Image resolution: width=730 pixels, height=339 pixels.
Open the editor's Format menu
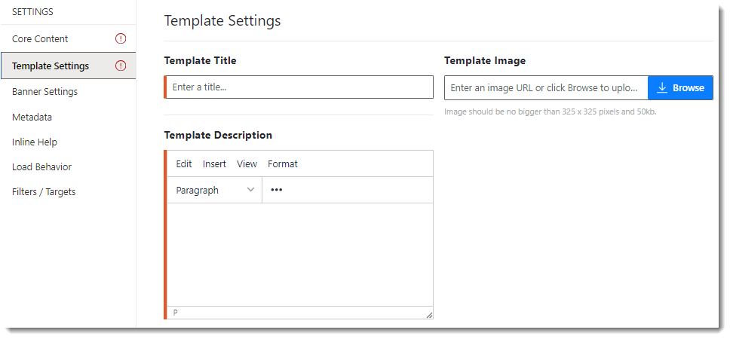[283, 163]
